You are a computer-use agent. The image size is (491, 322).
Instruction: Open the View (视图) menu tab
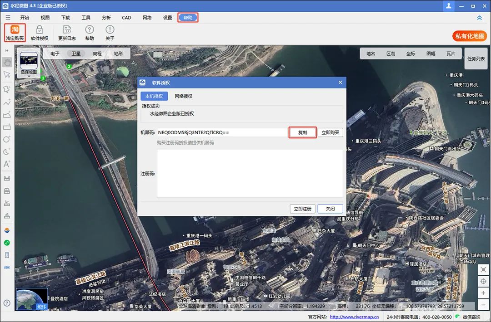coord(45,18)
